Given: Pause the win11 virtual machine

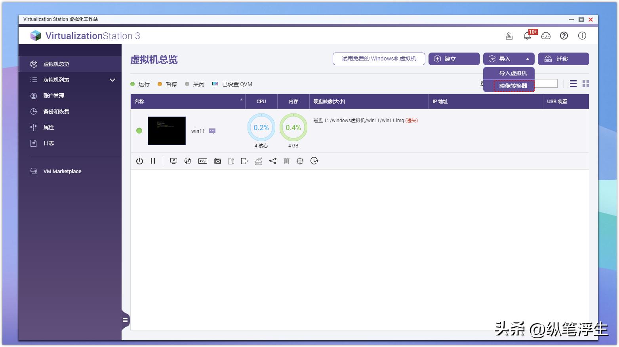Looking at the screenshot, I should (x=153, y=161).
